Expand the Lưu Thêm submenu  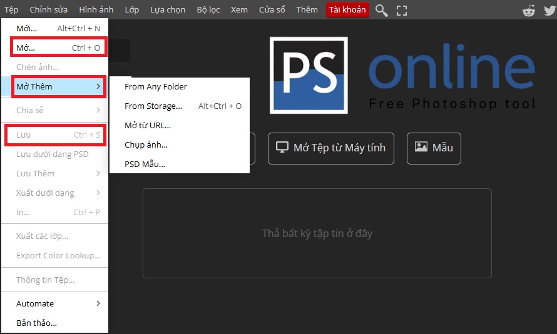(x=54, y=173)
